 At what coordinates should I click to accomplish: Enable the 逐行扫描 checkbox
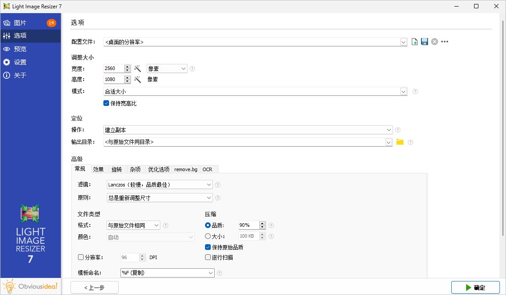click(x=208, y=257)
